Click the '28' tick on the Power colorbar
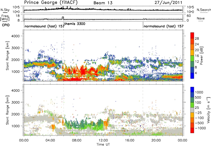The height and width of the screenshot is (146, 211). pyautogui.click(x=197, y=38)
